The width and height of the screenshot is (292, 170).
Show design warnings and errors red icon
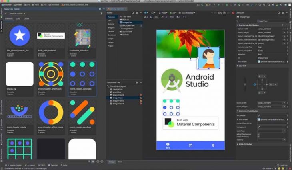[x=233, y=13]
